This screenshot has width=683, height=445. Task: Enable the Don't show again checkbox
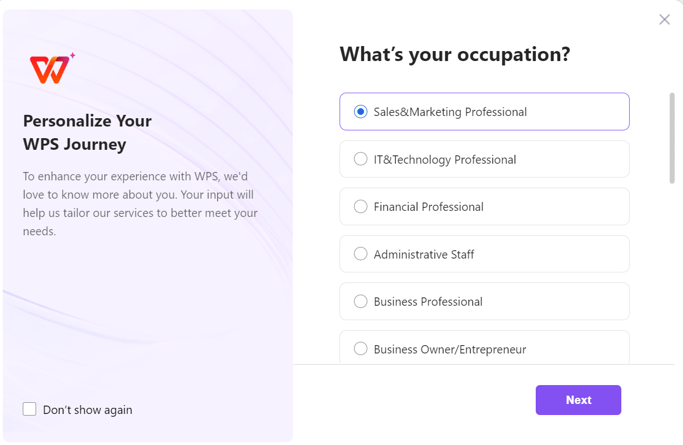click(29, 409)
